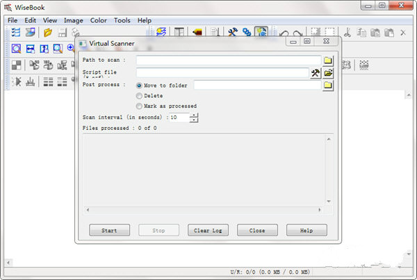Viewport: 417px width, 280px height.
Task: Click the log area scroll up arrow
Action: click(x=329, y=139)
